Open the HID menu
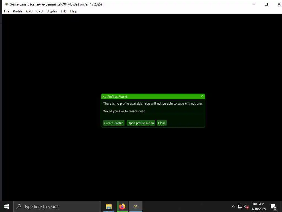The height and width of the screenshot is (212, 282). [64, 11]
